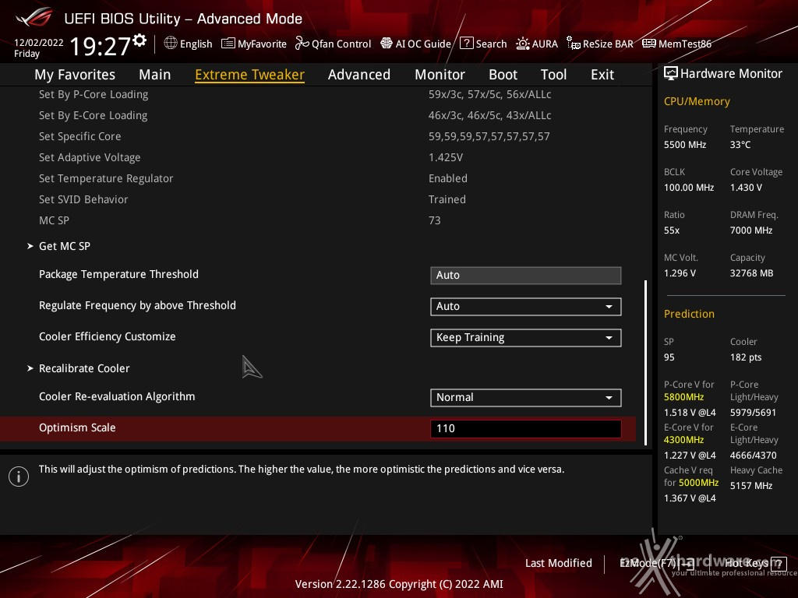Click the Prediction section heading
Viewport: 798px width, 598px height.
point(689,315)
